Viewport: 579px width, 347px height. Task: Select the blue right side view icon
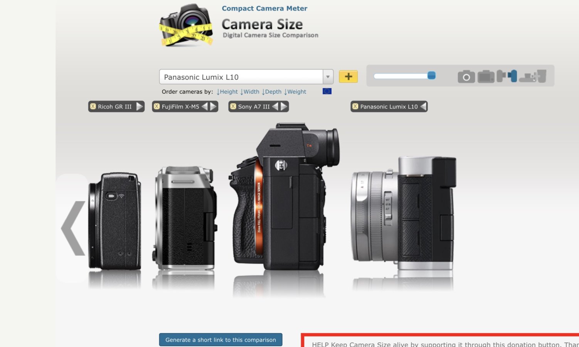(x=512, y=76)
